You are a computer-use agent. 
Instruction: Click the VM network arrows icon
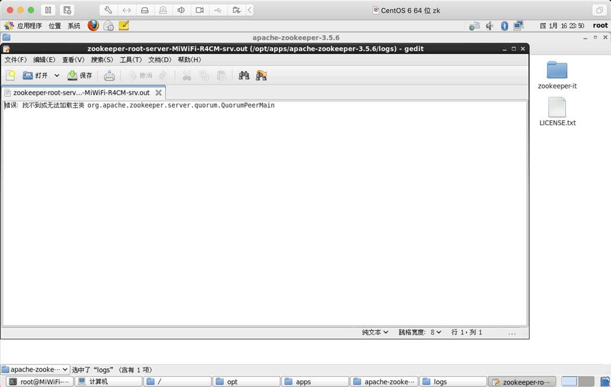pyautogui.click(x=127, y=10)
